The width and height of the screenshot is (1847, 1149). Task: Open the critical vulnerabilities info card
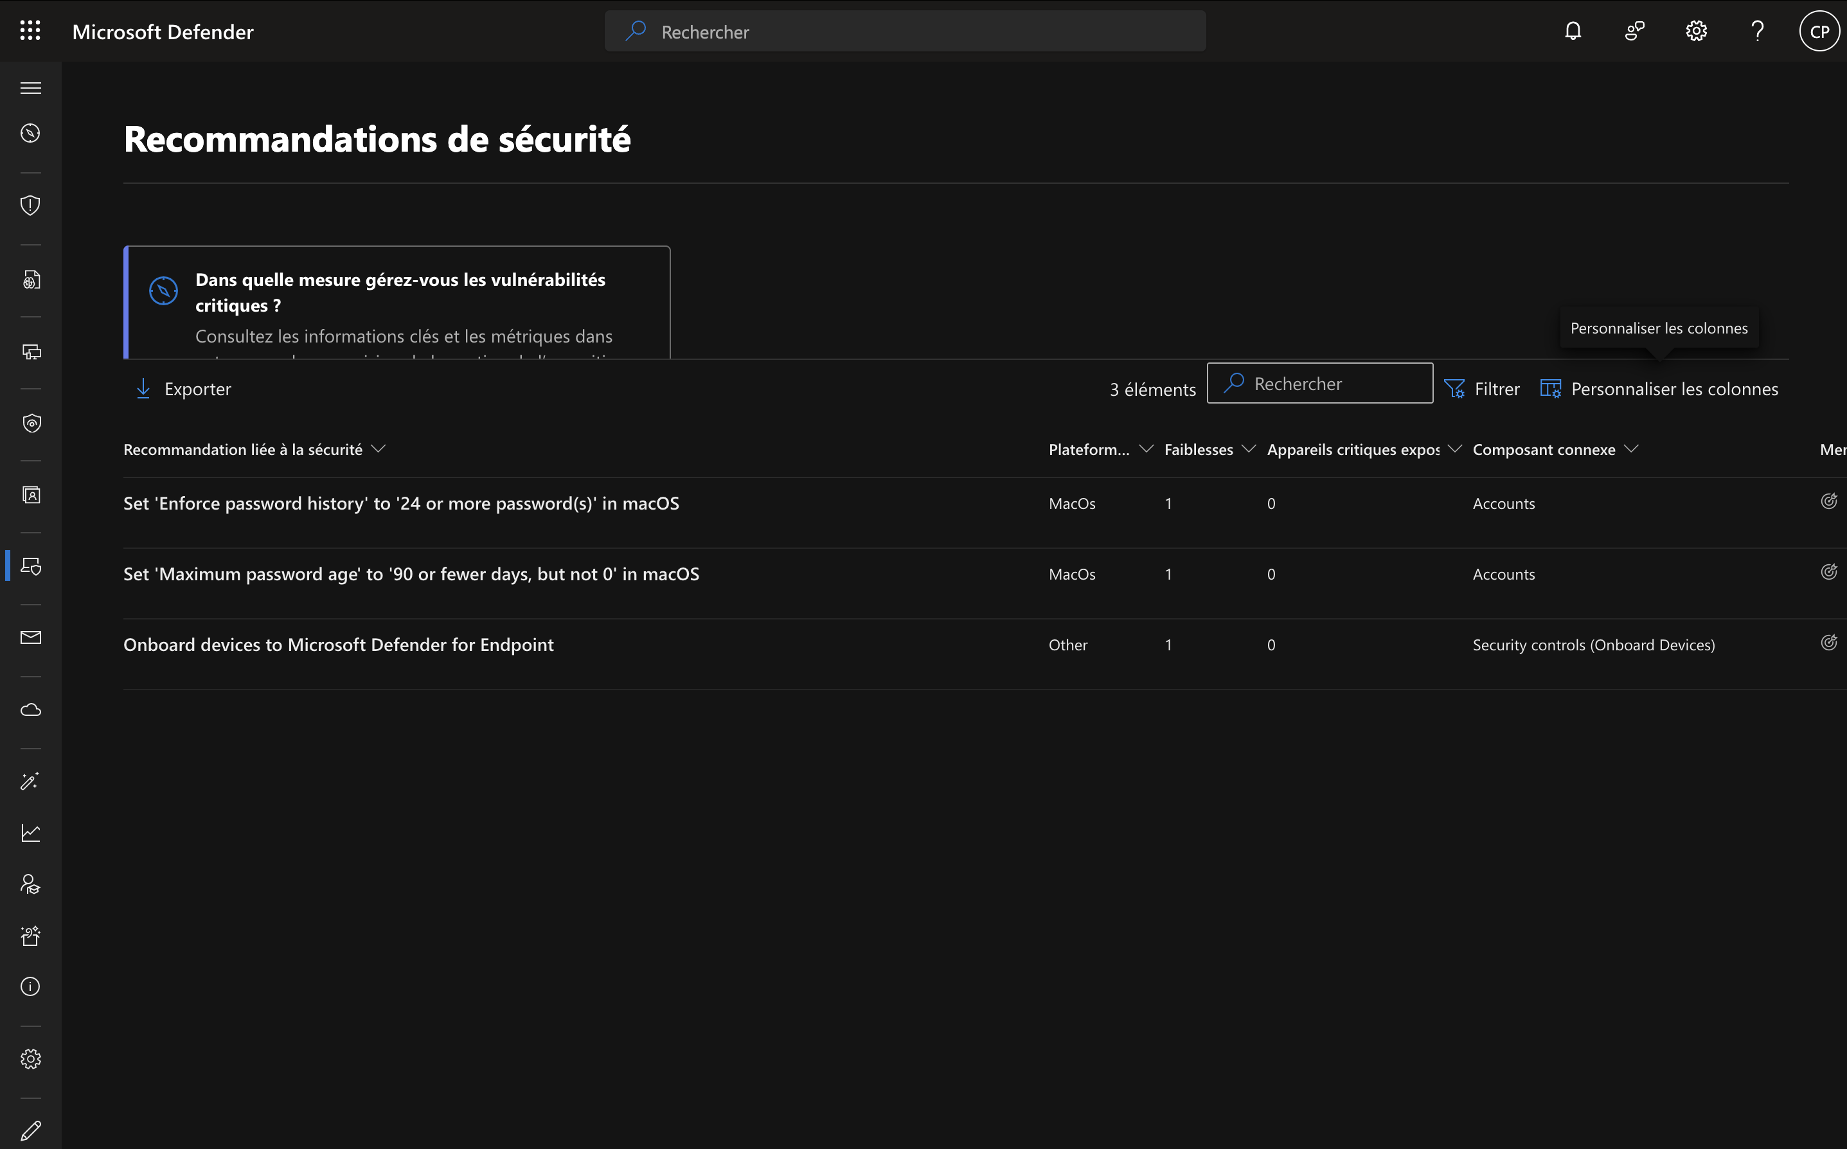397,303
